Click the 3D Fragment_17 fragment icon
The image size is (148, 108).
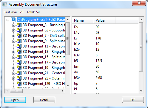pos(19,62)
